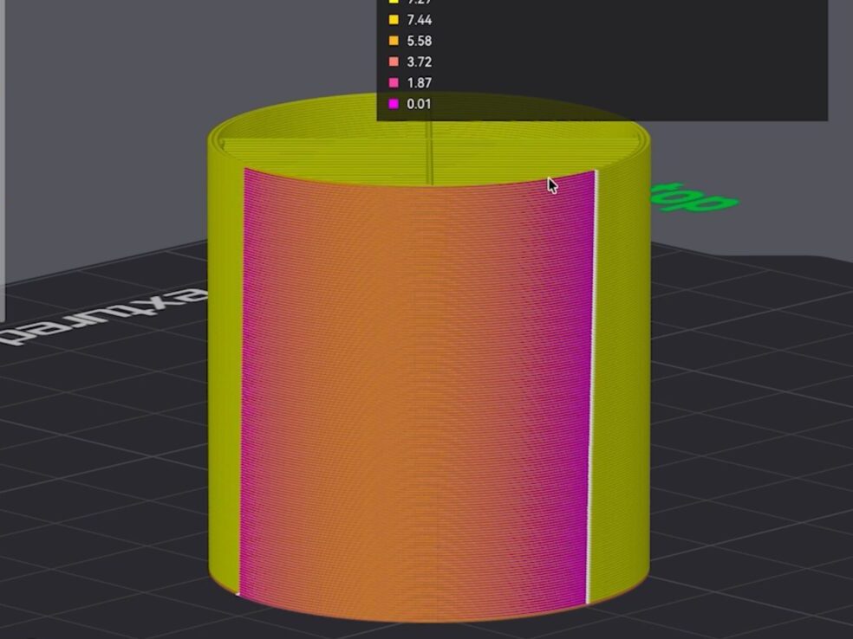Click the magenta 0.01 legend swatch
This screenshot has height=639, width=853.
pyautogui.click(x=394, y=104)
